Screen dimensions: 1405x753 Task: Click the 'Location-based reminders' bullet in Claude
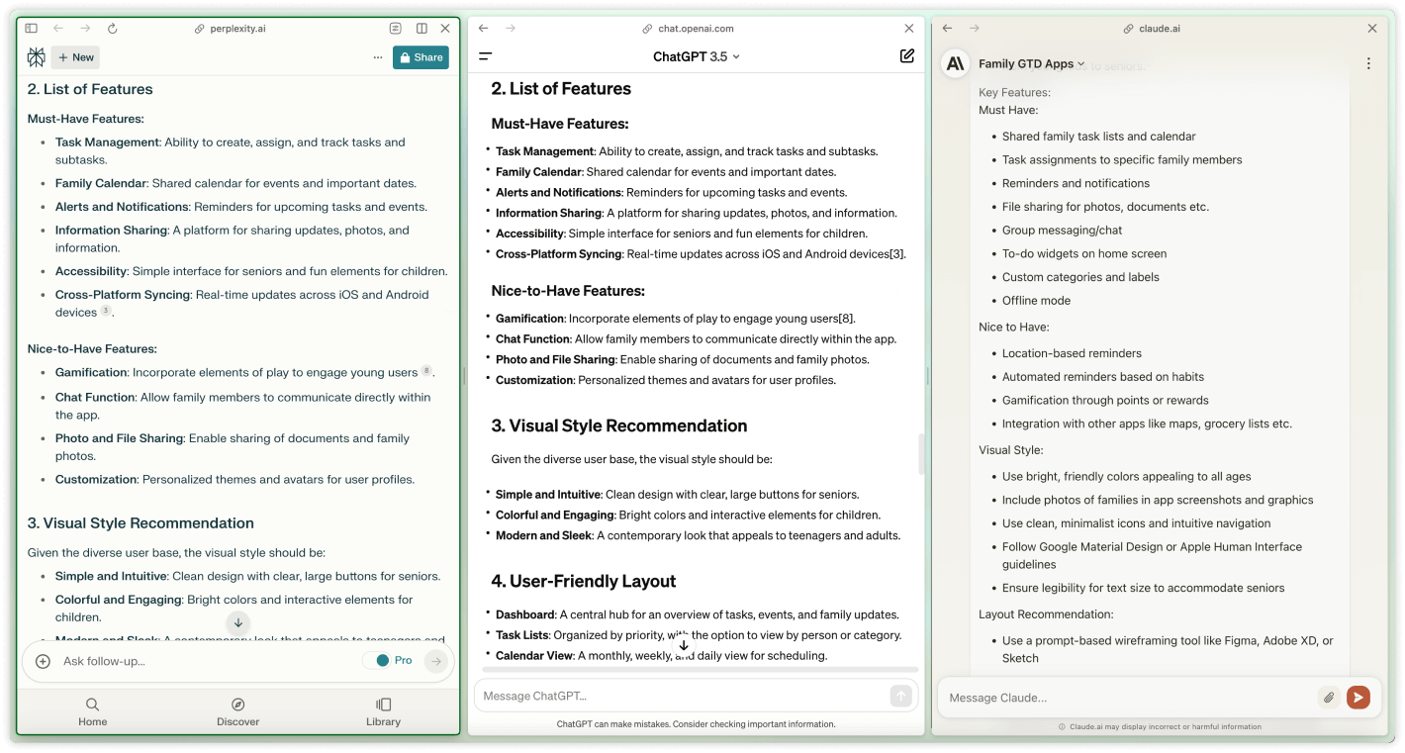(x=1072, y=353)
